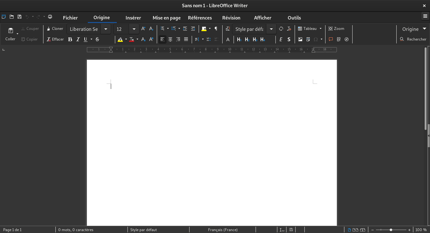Click the Save floppy-disk icon in top toolbar

[20, 17]
